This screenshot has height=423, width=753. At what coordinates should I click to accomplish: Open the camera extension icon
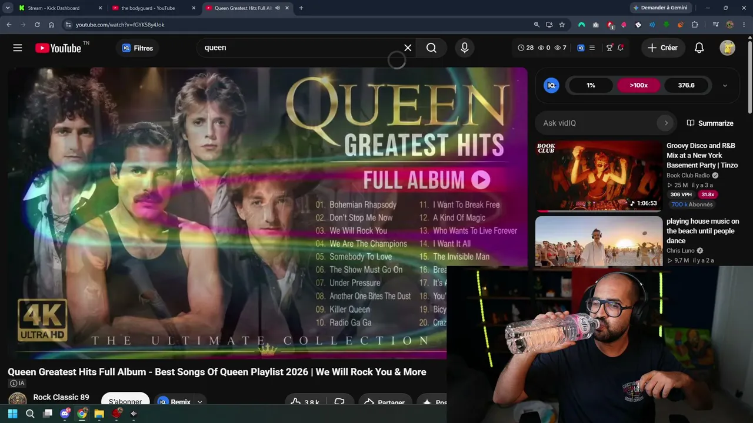[595, 25]
